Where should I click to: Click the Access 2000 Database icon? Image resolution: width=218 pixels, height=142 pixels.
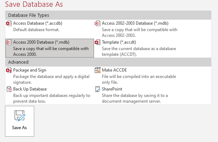9,42
